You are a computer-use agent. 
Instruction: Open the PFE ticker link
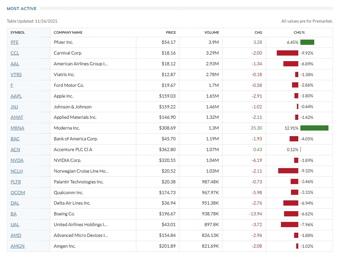click(15, 42)
